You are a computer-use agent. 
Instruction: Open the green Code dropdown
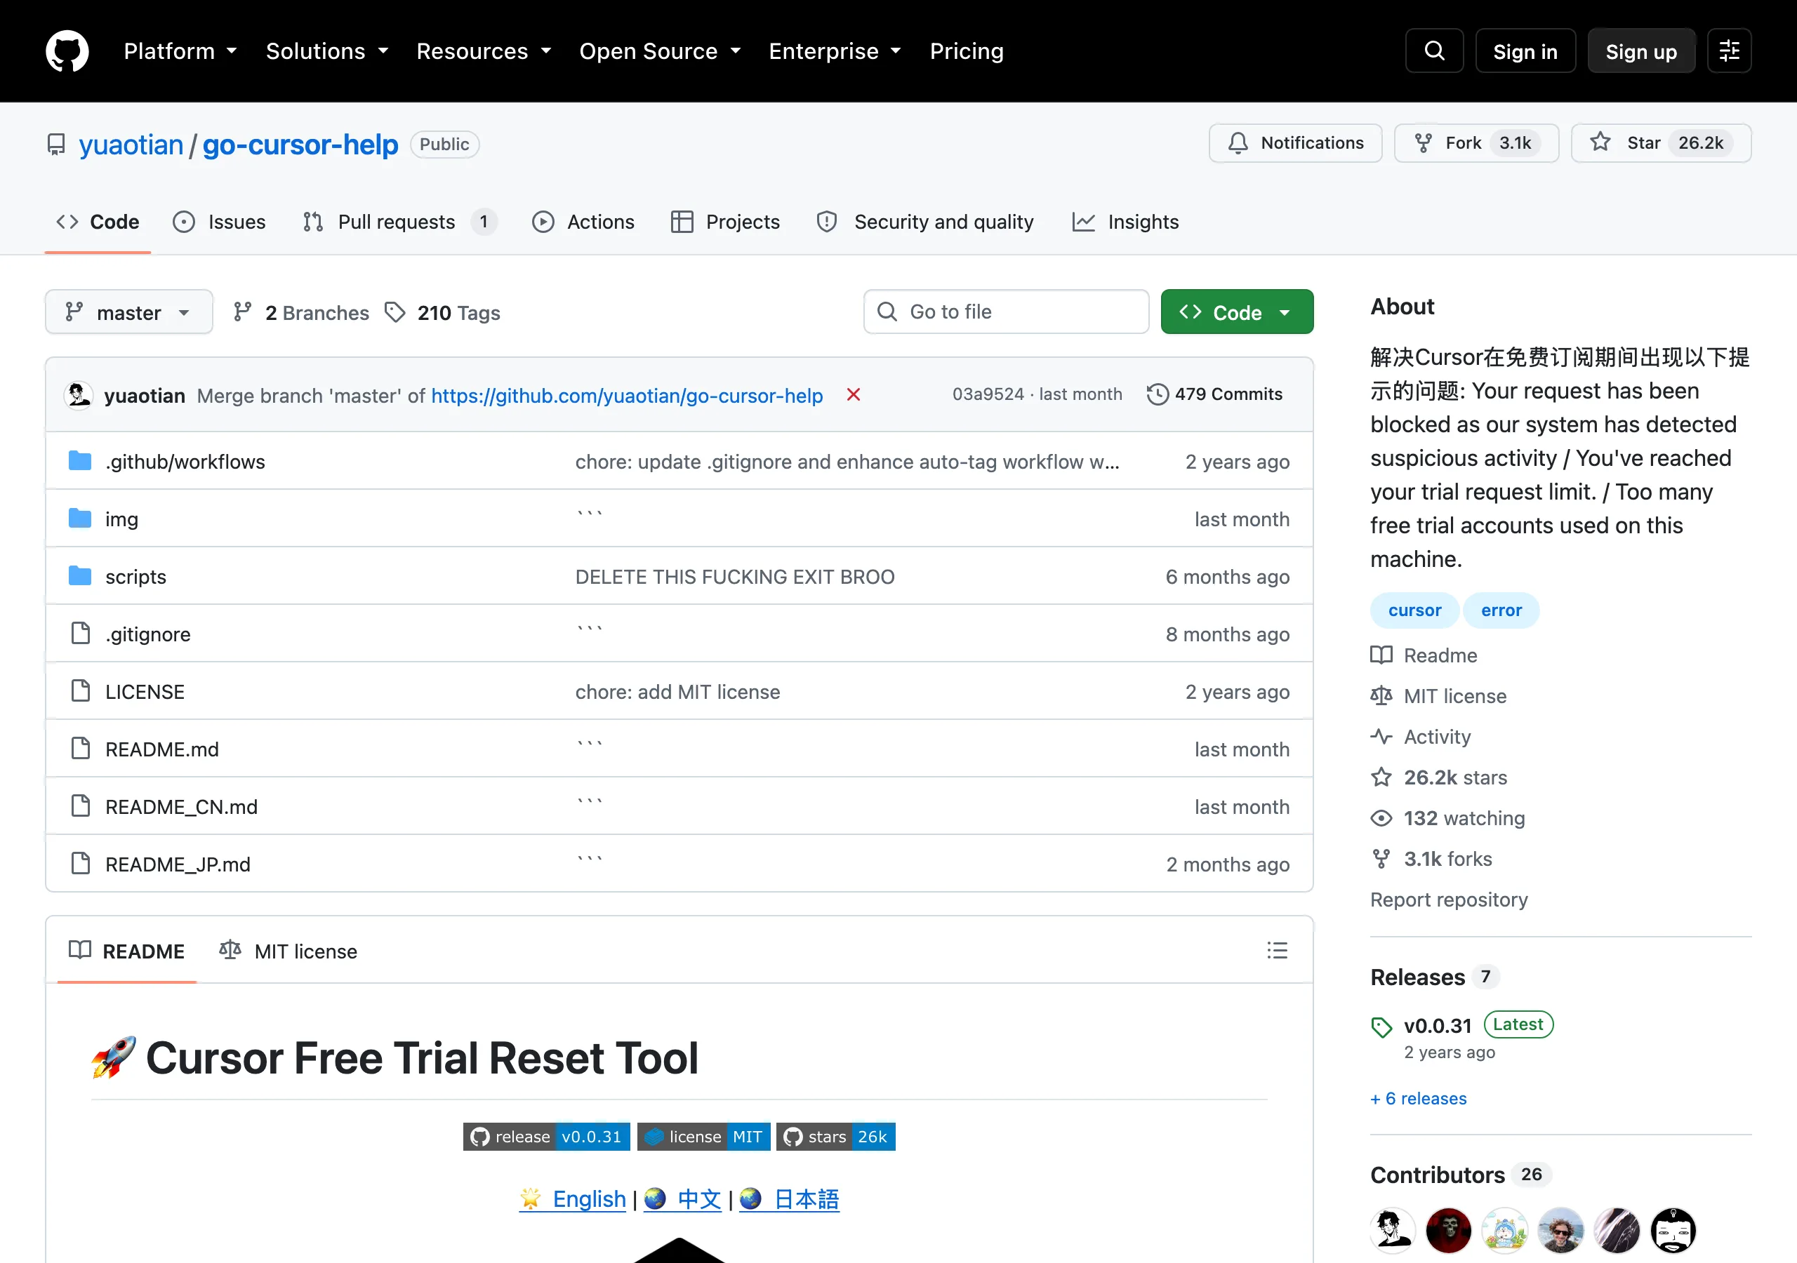coord(1237,312)
